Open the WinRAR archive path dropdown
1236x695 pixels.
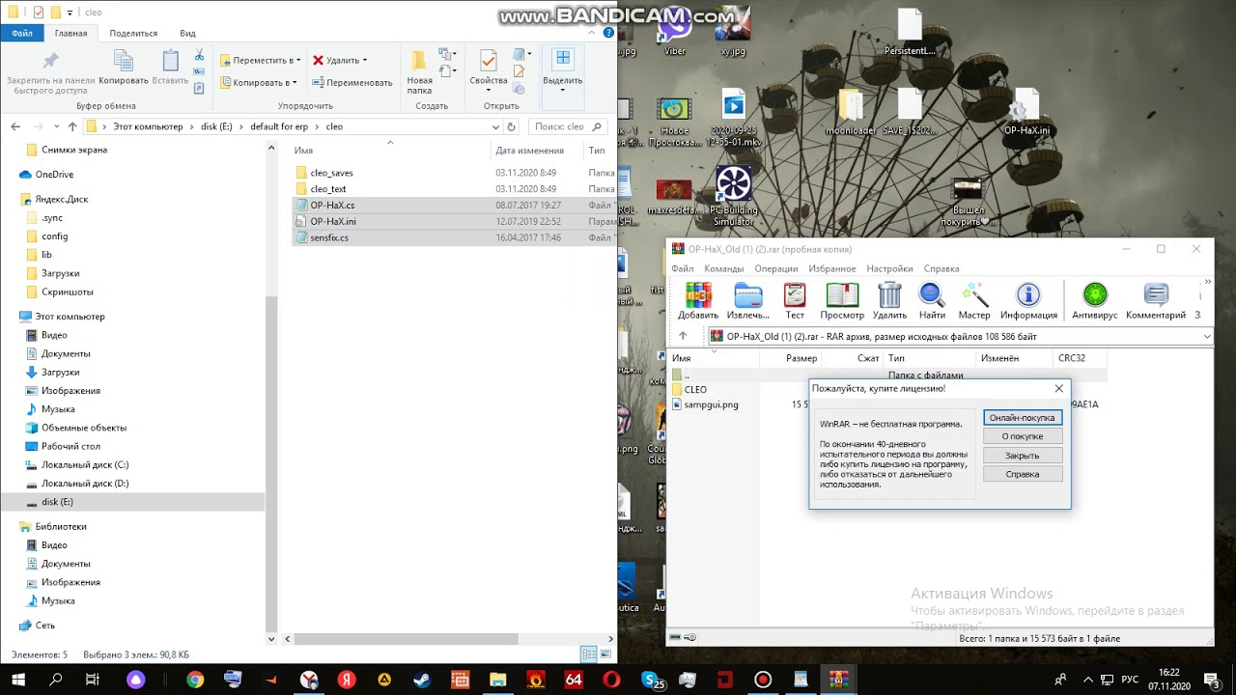(1207, 336)
